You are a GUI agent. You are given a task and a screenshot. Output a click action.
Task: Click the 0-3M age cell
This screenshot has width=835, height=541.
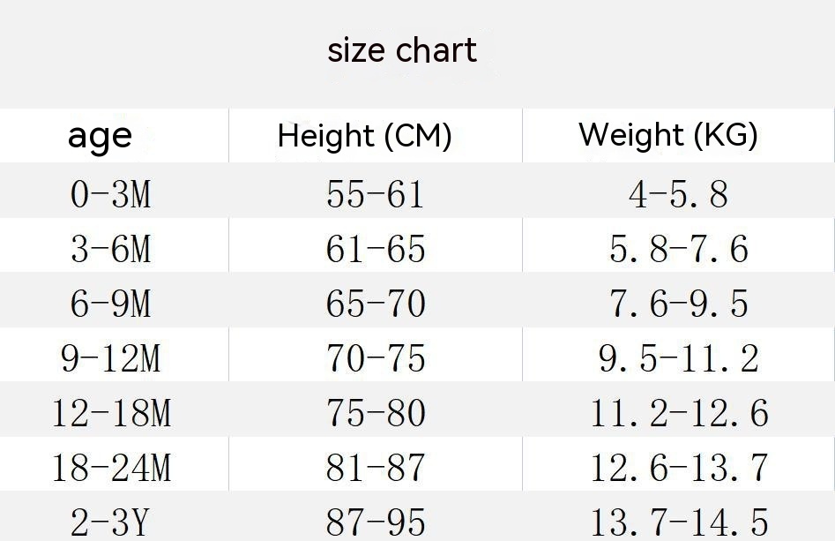click(111, 194)
